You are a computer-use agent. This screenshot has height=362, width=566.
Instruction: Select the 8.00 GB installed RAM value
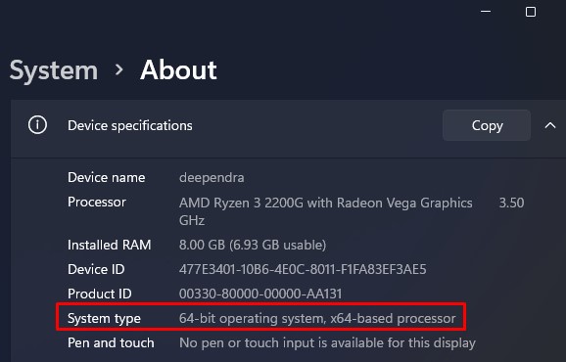[x=253, y=246]
